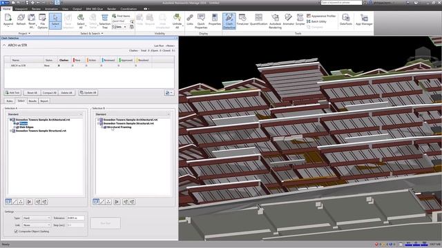442x248 pixels.
Task: Toggle the Composite Object Clashing checkbox
Action: coord(16,231)
